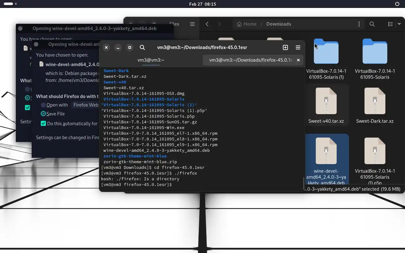The width and height of the screenshot is (405, 253).
Task: Click the 'cd firefox-45.0.1esr' command line
Action: coord(153,168)
